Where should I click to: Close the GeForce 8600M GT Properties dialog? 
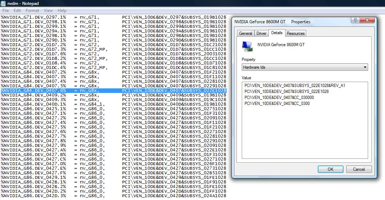(x=367, y=20)
